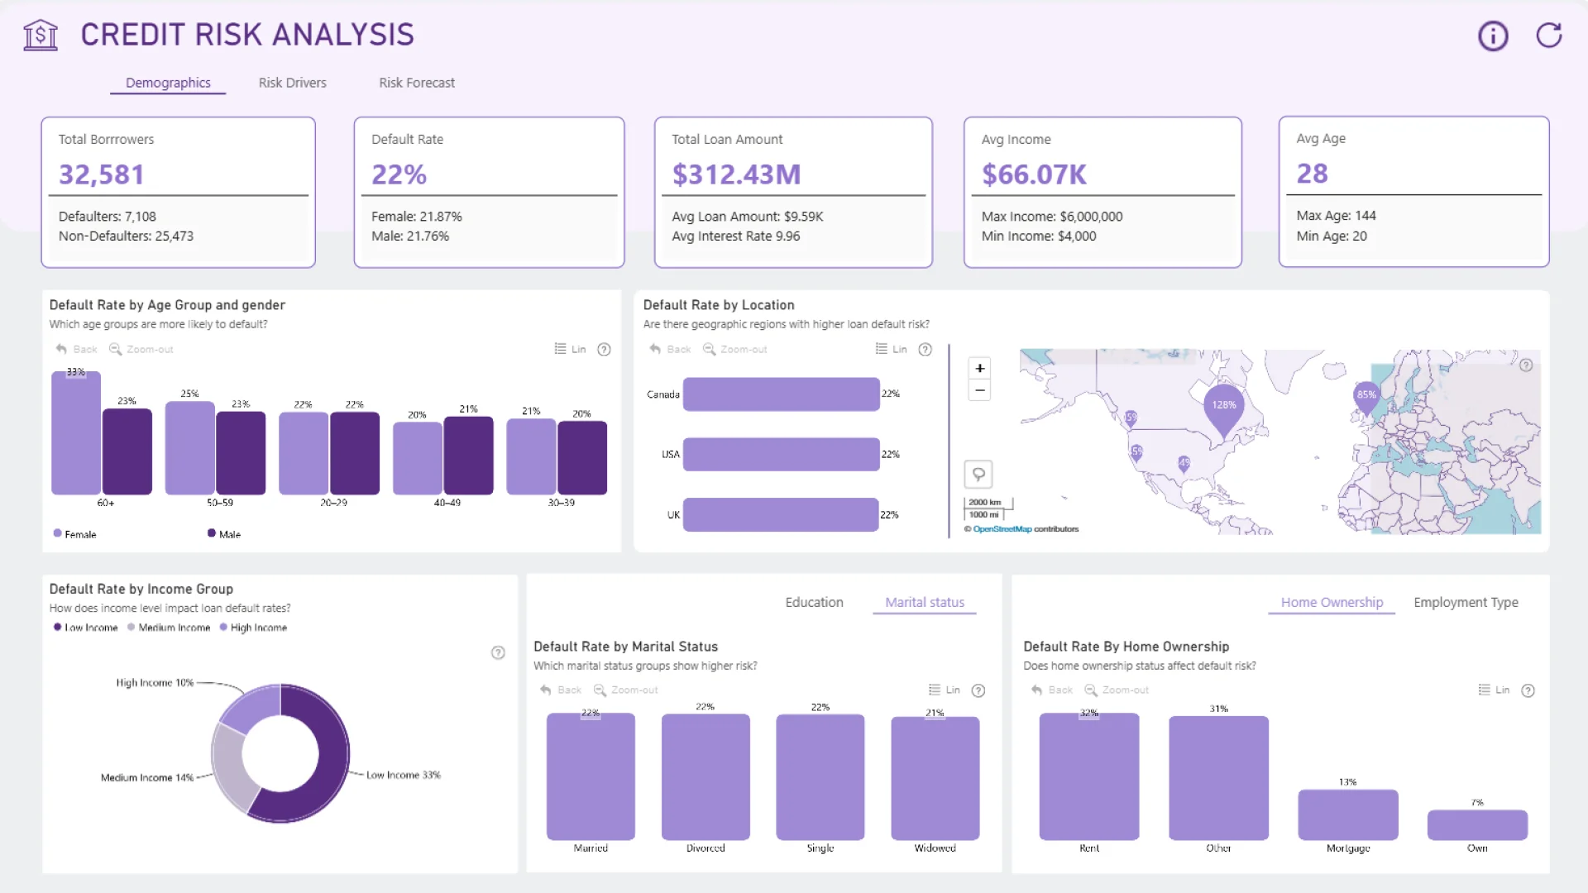Switch to the Employment Type tab
Screen dimensions: 1588x893
coord(1466,603)
